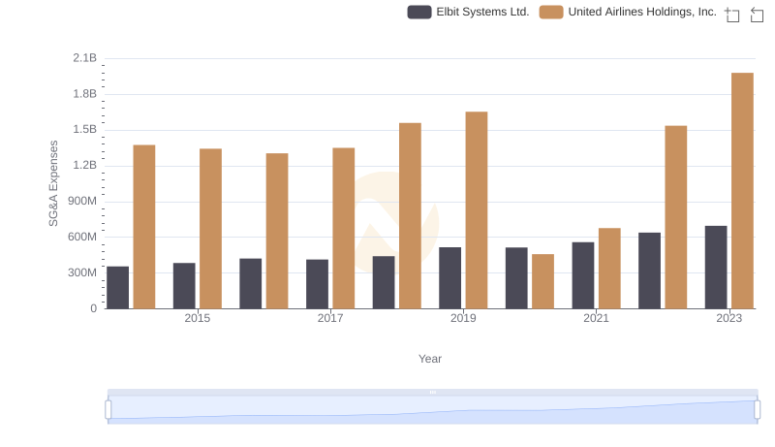Click Elbit Systems 2020 bar

pyautogui.click(x=516, y=278)
